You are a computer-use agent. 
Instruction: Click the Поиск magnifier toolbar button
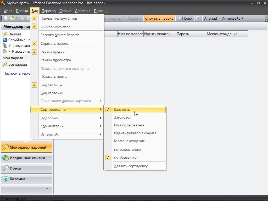[x=185, y=18]
